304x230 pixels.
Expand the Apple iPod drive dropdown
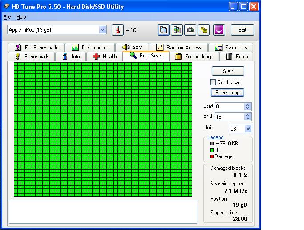click(102, 30)
